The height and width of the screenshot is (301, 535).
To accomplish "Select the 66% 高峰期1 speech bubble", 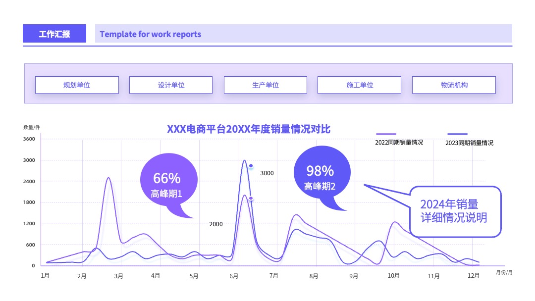I will click(x=168, y=186).
